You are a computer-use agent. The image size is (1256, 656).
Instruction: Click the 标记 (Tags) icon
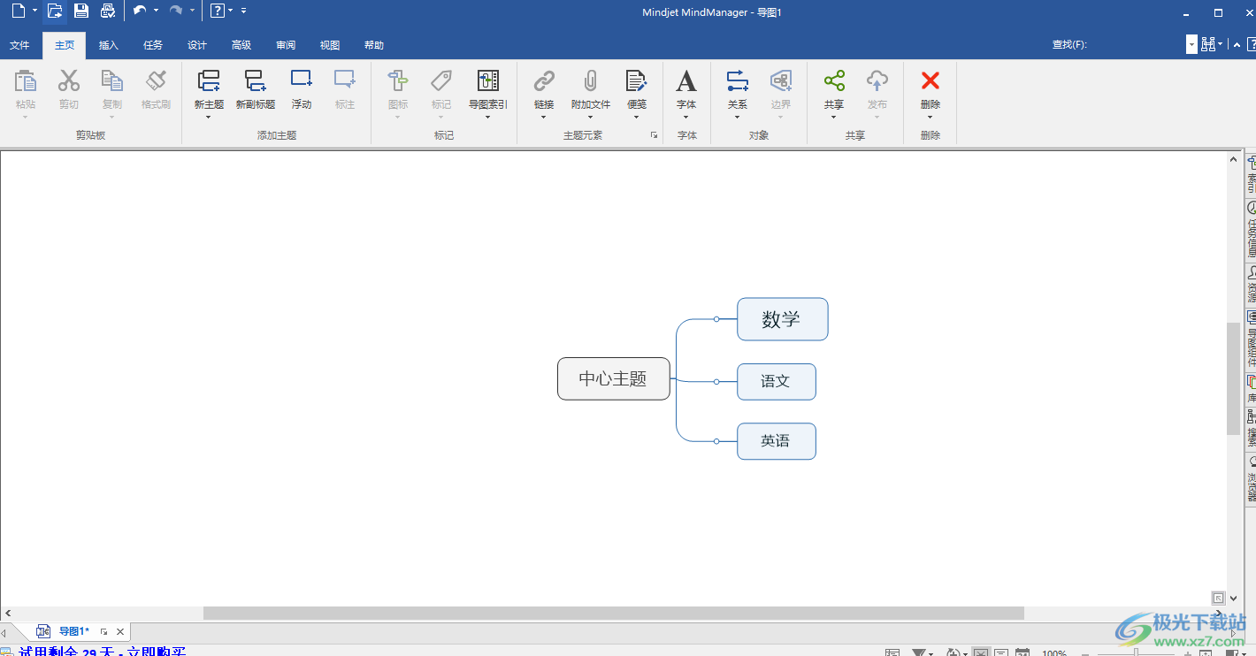click(441, 81)
